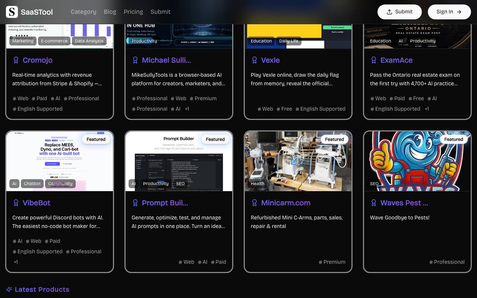Screen dimensions: 477x298
Task: Select the Chatbot tag on VibeBot card
Action: [32, 184]
